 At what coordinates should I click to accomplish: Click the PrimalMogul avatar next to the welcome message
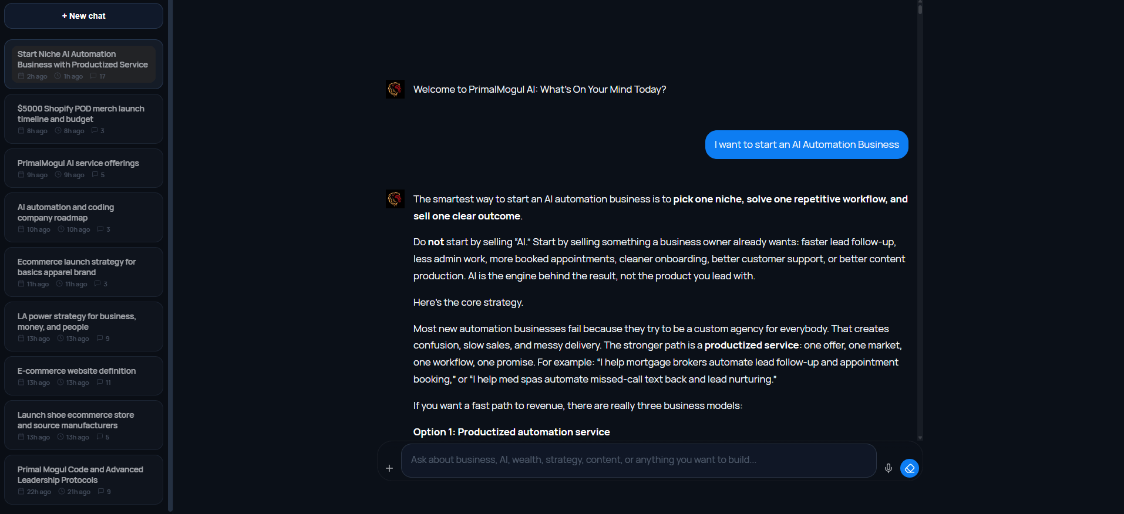pyautogui.click(x=395, y=89)
